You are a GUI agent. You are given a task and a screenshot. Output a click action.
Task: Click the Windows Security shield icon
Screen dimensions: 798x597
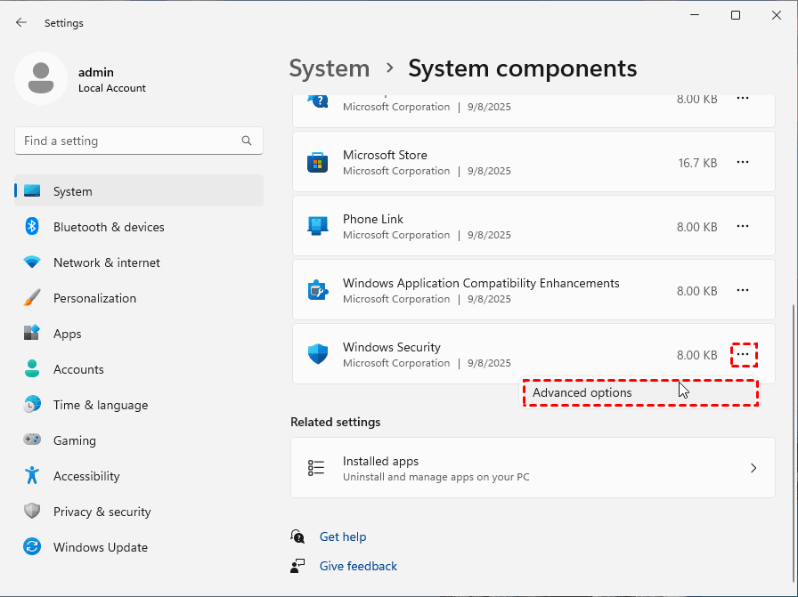coord(318,354)
